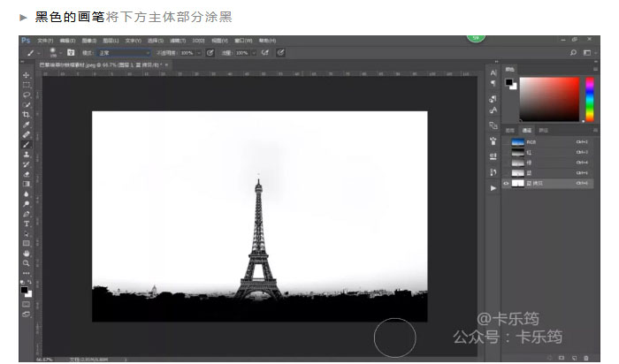The height and width of the screenshot is (364, 619).
Task: Create new channel button at panel bottom
Action: coord(574,358)
